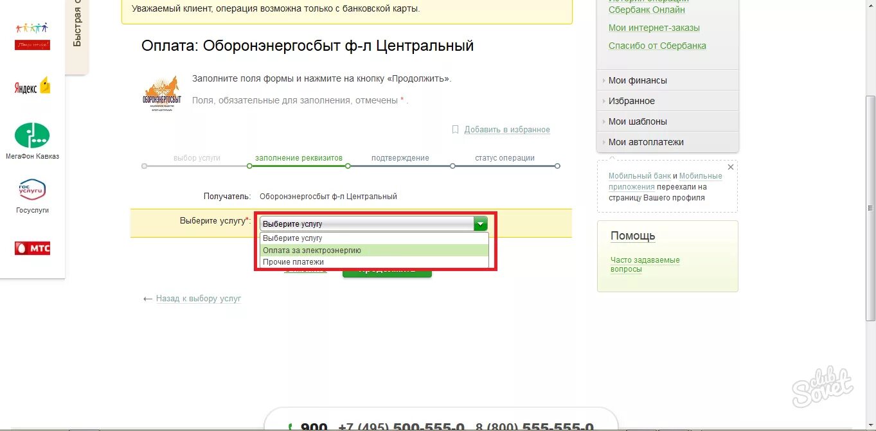This screenshot has height=431, width=876.
Task: Choose the Выберите услугу placeholder list option
Action: 374,238
